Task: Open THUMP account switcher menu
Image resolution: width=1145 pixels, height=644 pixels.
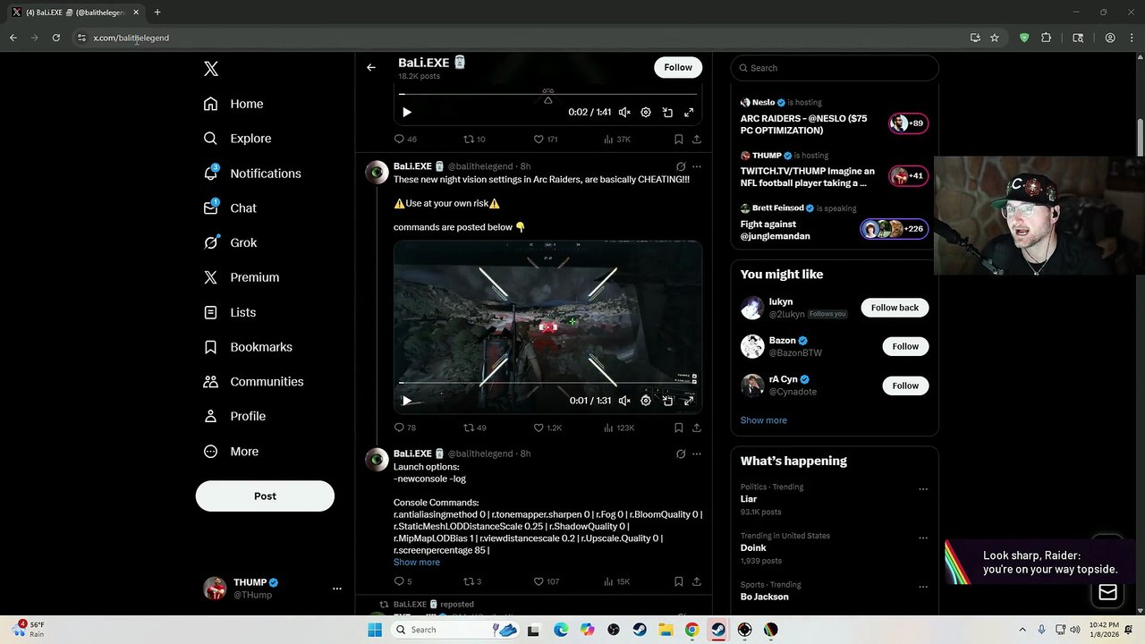Action: pos(273,589)
